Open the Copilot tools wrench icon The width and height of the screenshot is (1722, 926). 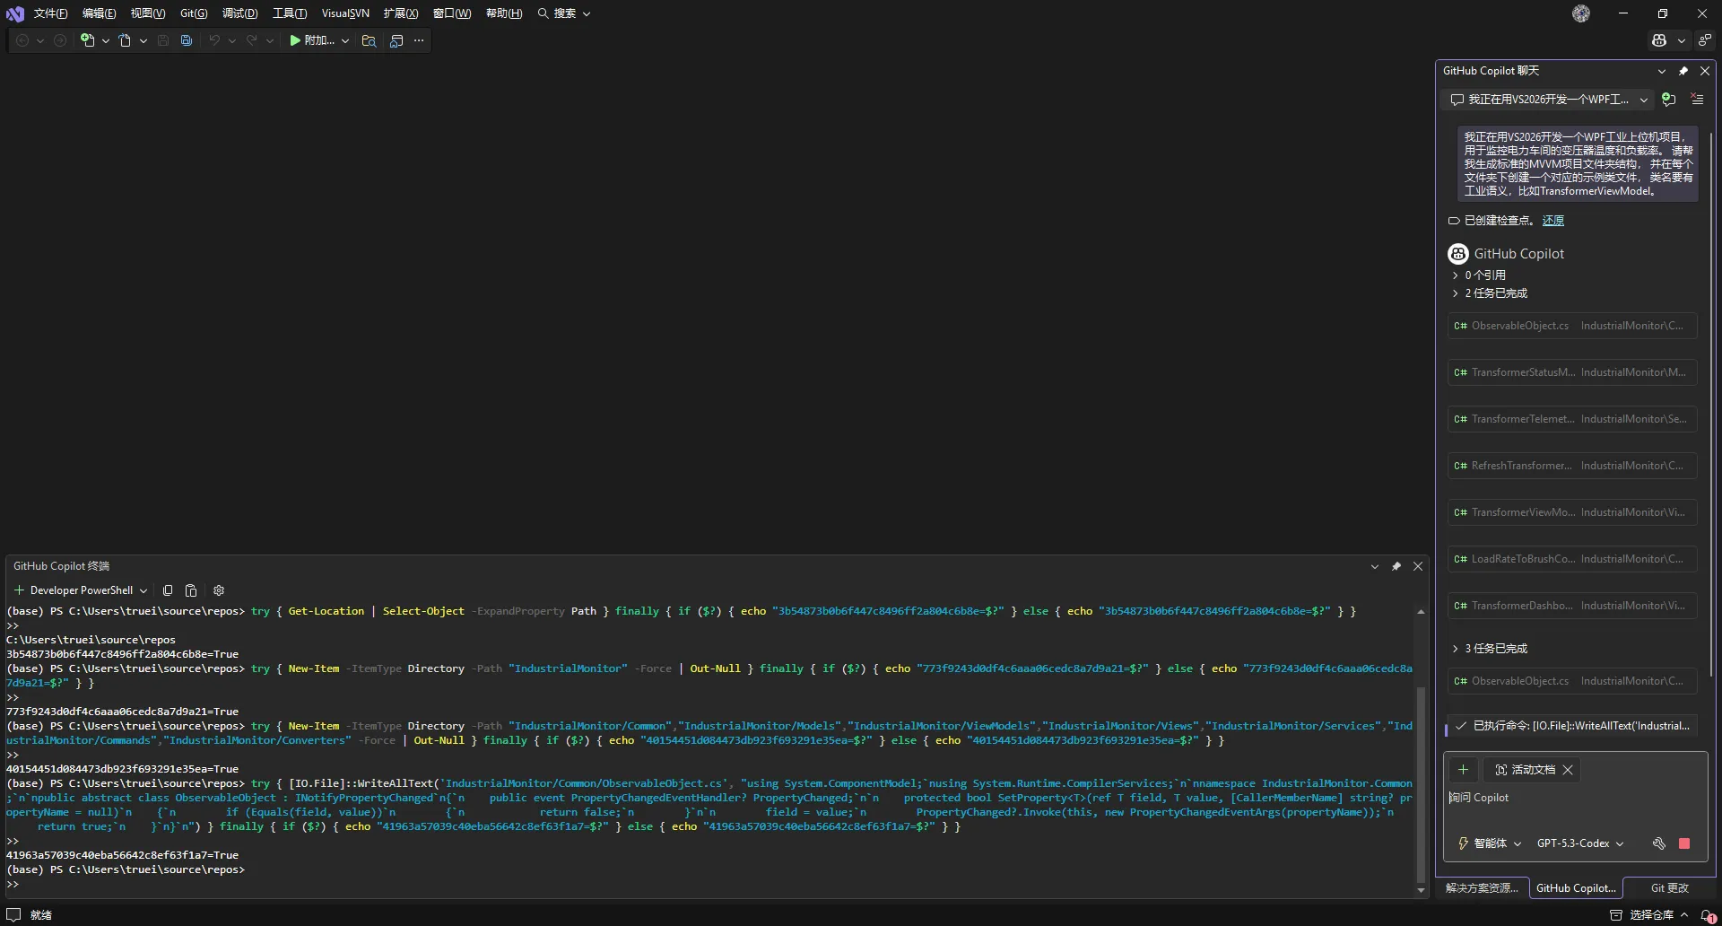[x=1659, y=843]
